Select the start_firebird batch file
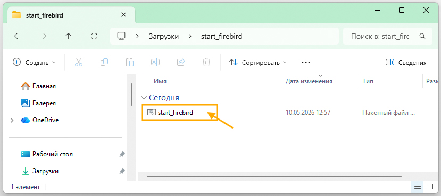This screenshot has width=441, height=196. coord(179,113)
